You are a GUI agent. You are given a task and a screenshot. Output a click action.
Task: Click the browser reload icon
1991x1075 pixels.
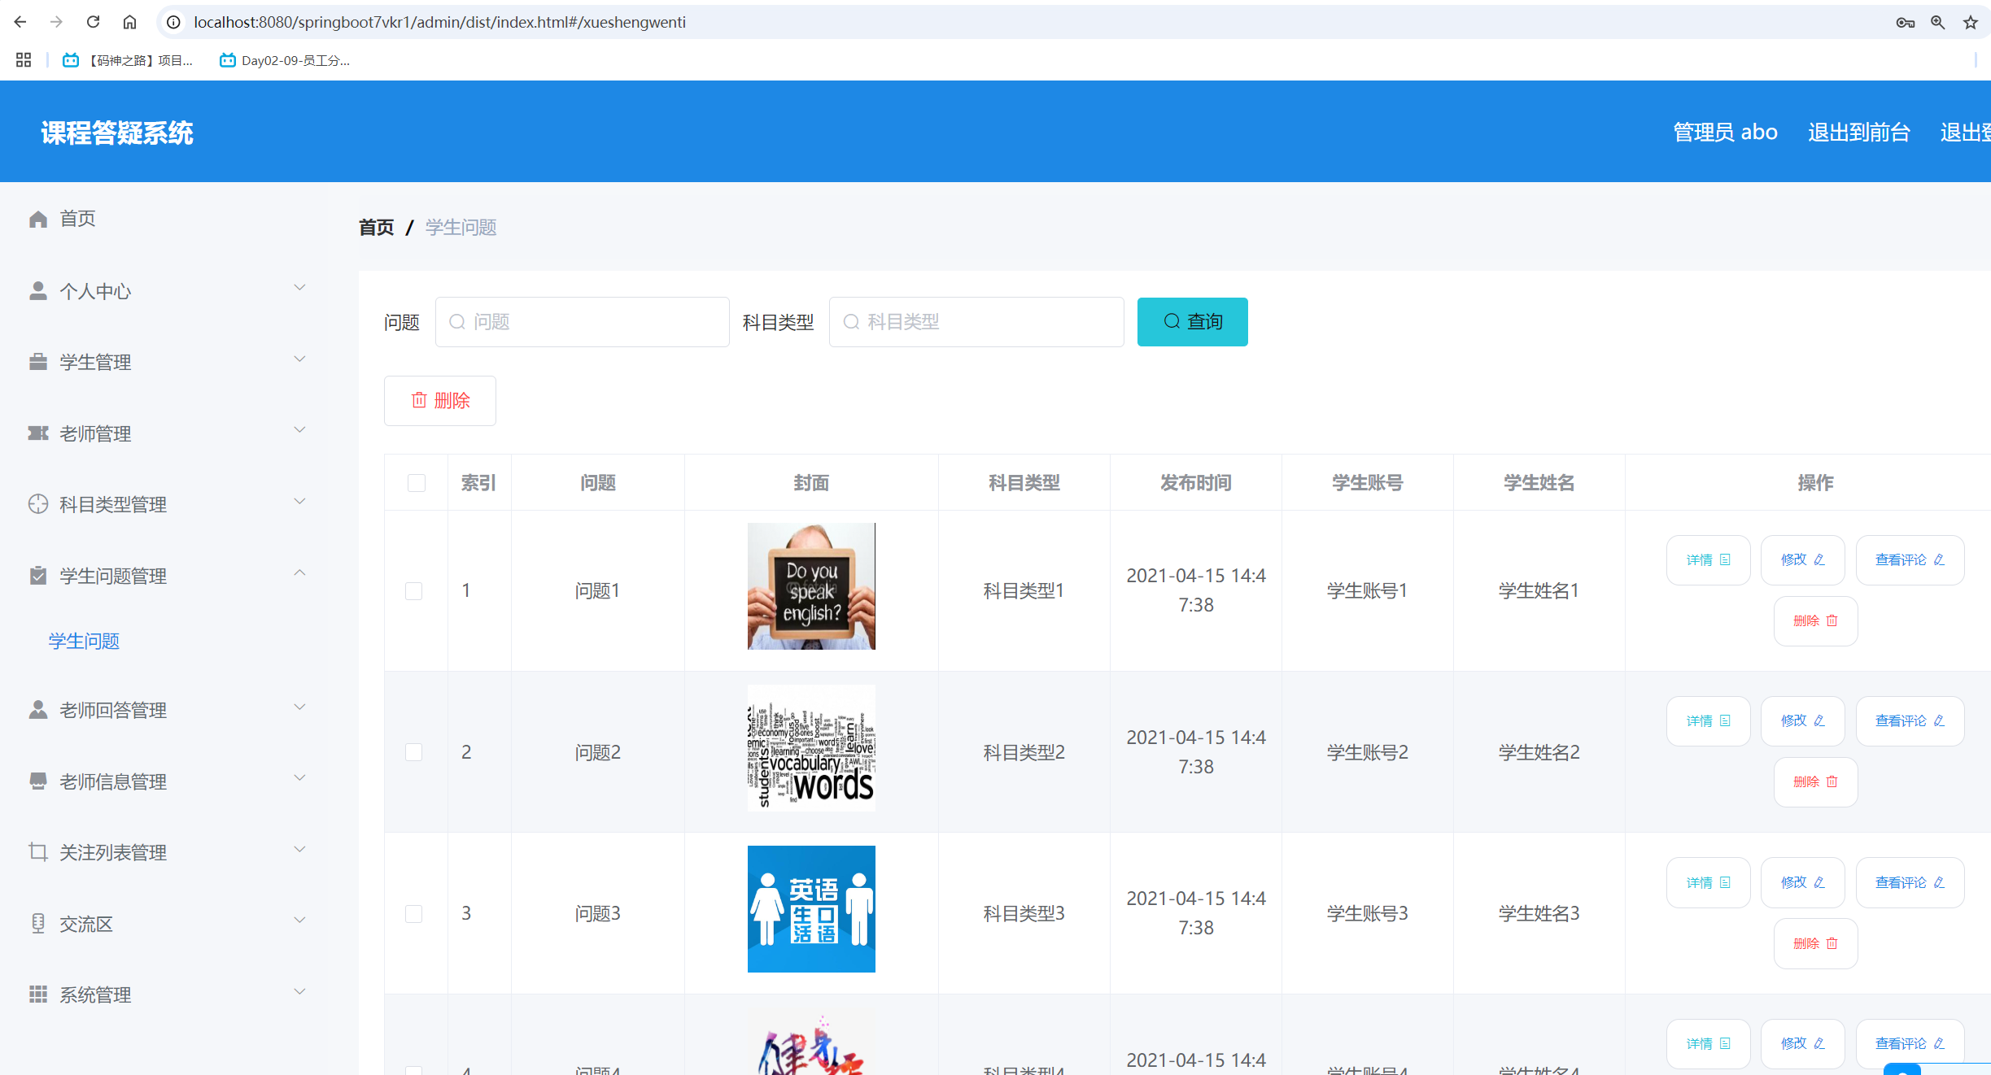(x=93, y=22)
